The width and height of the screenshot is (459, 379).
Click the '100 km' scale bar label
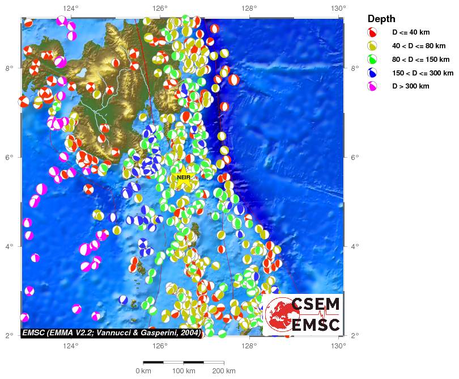coord(183,371)
